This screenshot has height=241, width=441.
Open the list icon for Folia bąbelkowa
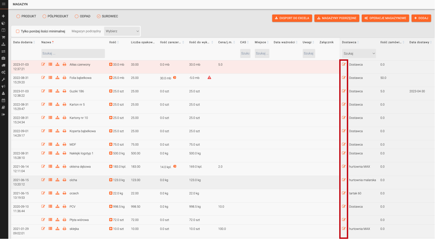(50, 78)
